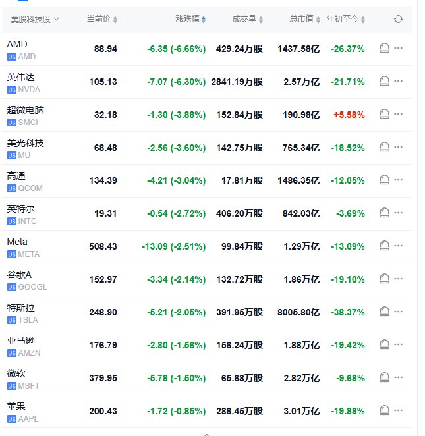Click TSLA year-to-date -38.37%
Viewport: 425px width, 436px height.
[348, 313]
